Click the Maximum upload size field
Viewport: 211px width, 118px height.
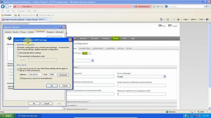(x=141, y=94)
